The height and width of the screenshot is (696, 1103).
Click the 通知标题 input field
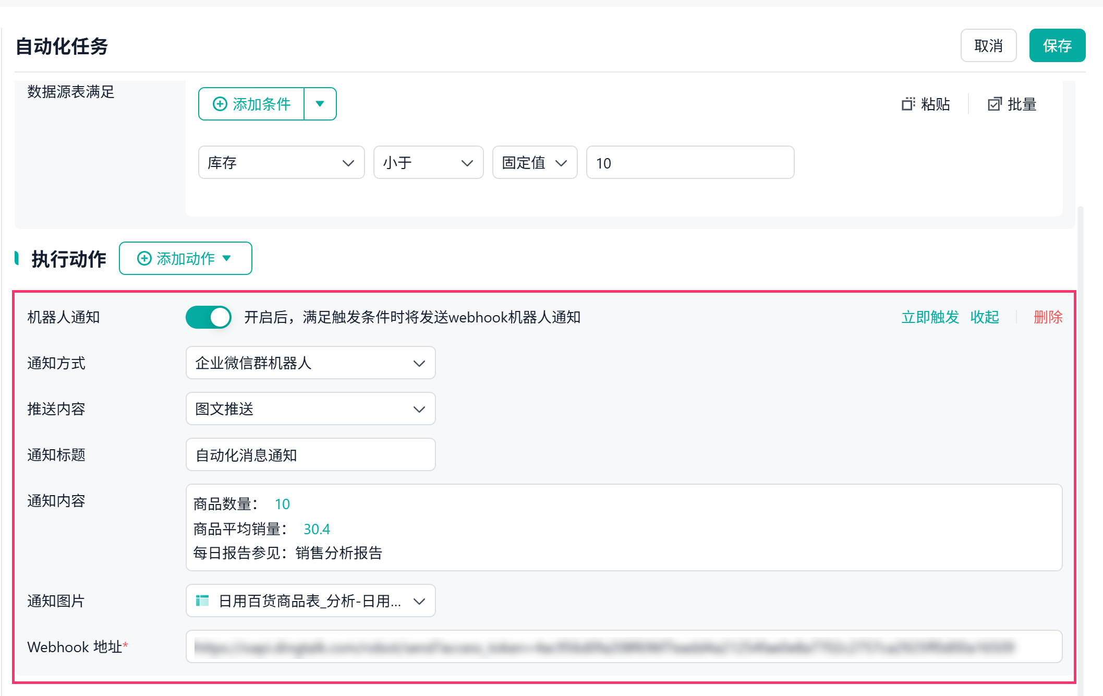coord(310,455)
